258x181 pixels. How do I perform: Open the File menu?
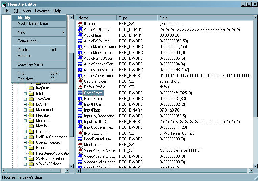point(6,11)
